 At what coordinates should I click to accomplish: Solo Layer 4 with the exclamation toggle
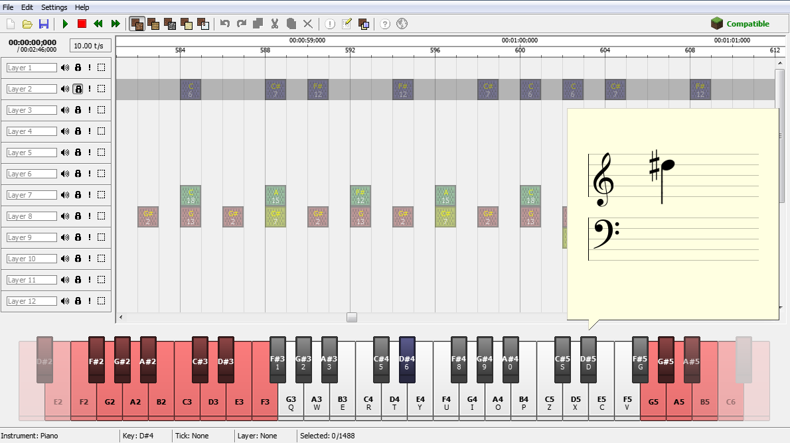tap(90, 131)
